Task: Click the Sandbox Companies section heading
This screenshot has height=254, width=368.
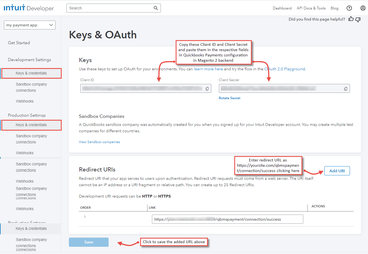Action: [x=102, y=116]
